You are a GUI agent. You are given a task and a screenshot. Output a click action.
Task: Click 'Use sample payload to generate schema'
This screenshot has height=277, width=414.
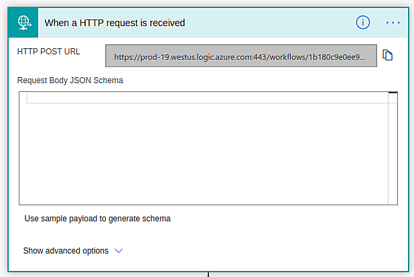97,218
